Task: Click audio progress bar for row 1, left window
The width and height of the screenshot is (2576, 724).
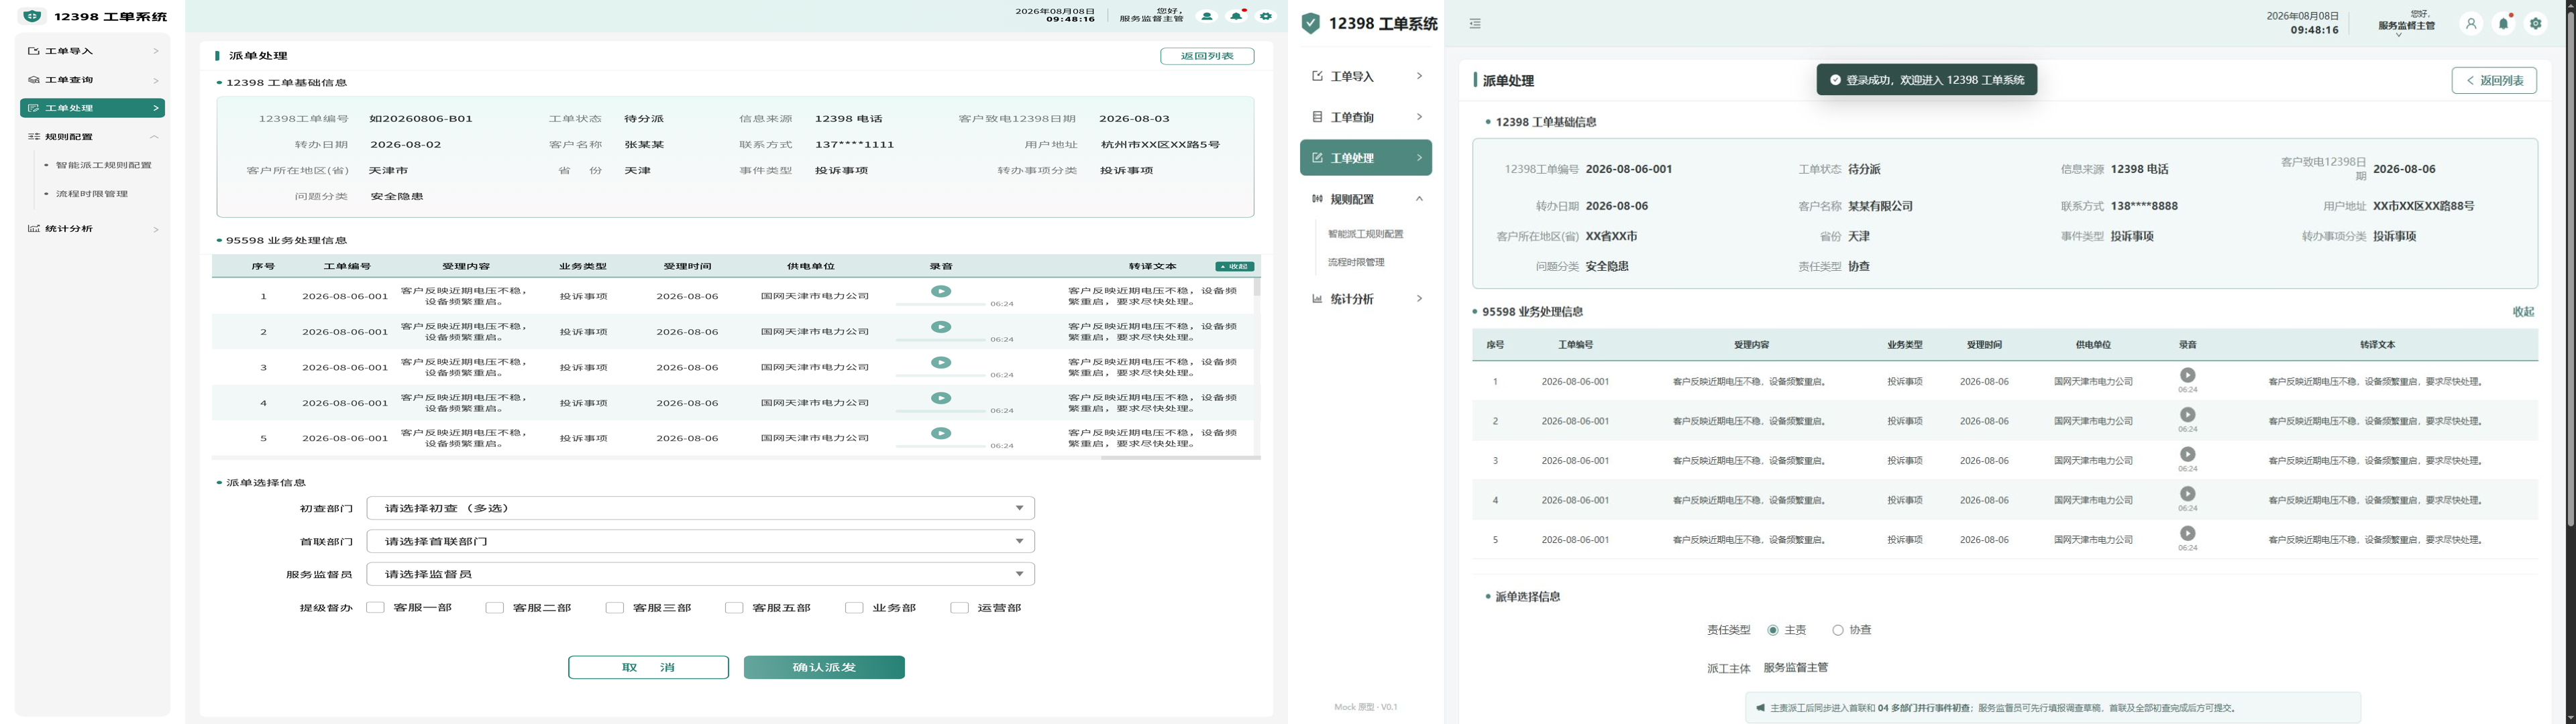Action: click(940, 305)
